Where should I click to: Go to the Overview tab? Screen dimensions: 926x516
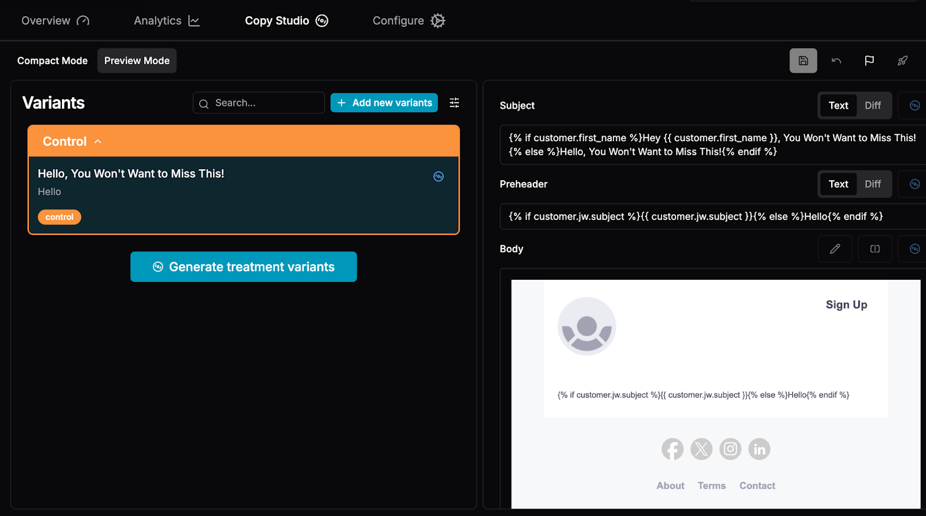55,21
